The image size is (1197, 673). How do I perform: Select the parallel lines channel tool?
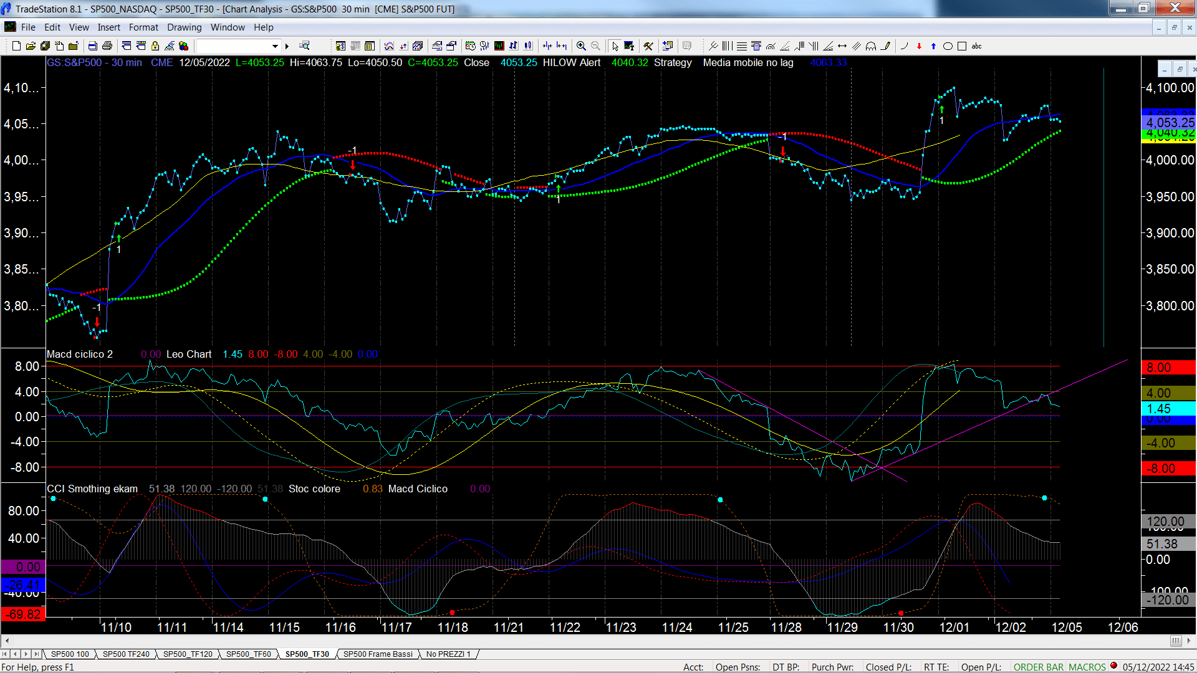pyautogui.click(x=857, y=46)
